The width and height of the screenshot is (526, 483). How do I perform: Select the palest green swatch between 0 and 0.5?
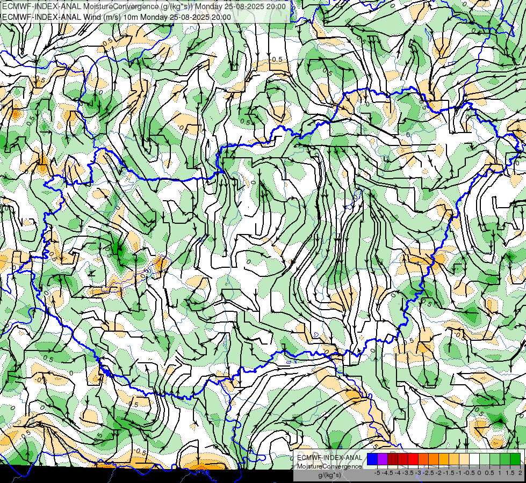point(485,459)
